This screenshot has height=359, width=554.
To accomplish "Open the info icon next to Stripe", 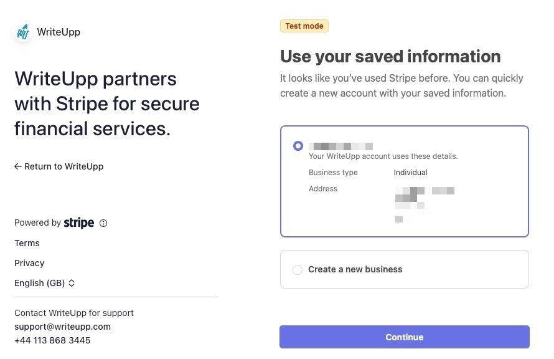I will tap(103, 223).
